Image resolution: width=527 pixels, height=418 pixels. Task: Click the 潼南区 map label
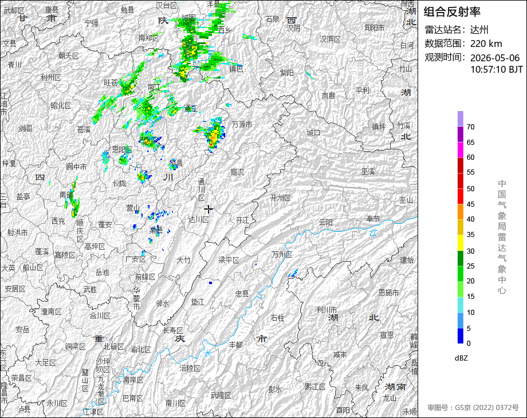(x=52, y=312)
